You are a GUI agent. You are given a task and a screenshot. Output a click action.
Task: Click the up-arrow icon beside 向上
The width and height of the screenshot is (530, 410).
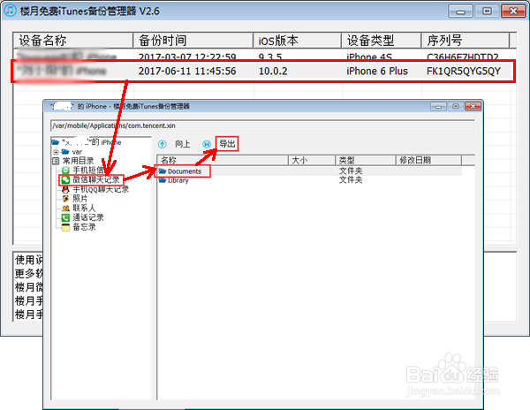tap(163, 144)
